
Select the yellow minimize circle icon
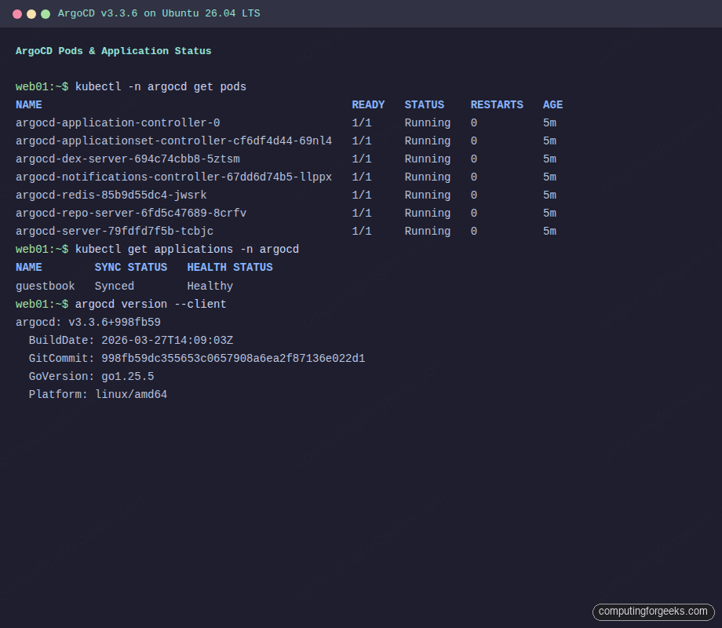pyautogui.click(x=31, y=13)
